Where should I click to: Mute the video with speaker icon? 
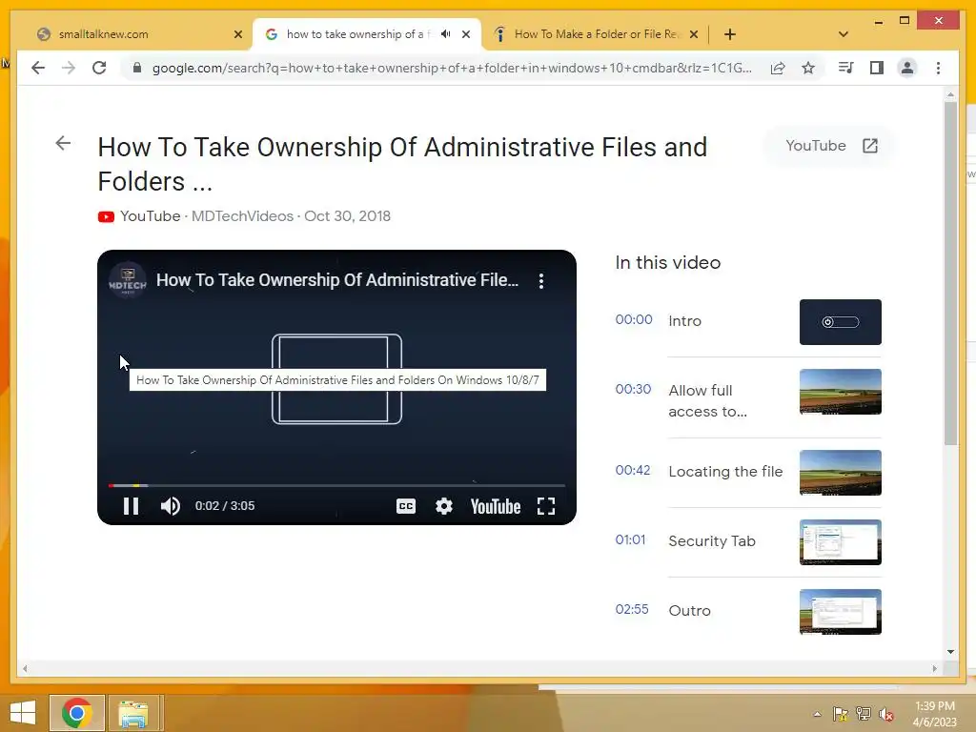pos(170,506)
